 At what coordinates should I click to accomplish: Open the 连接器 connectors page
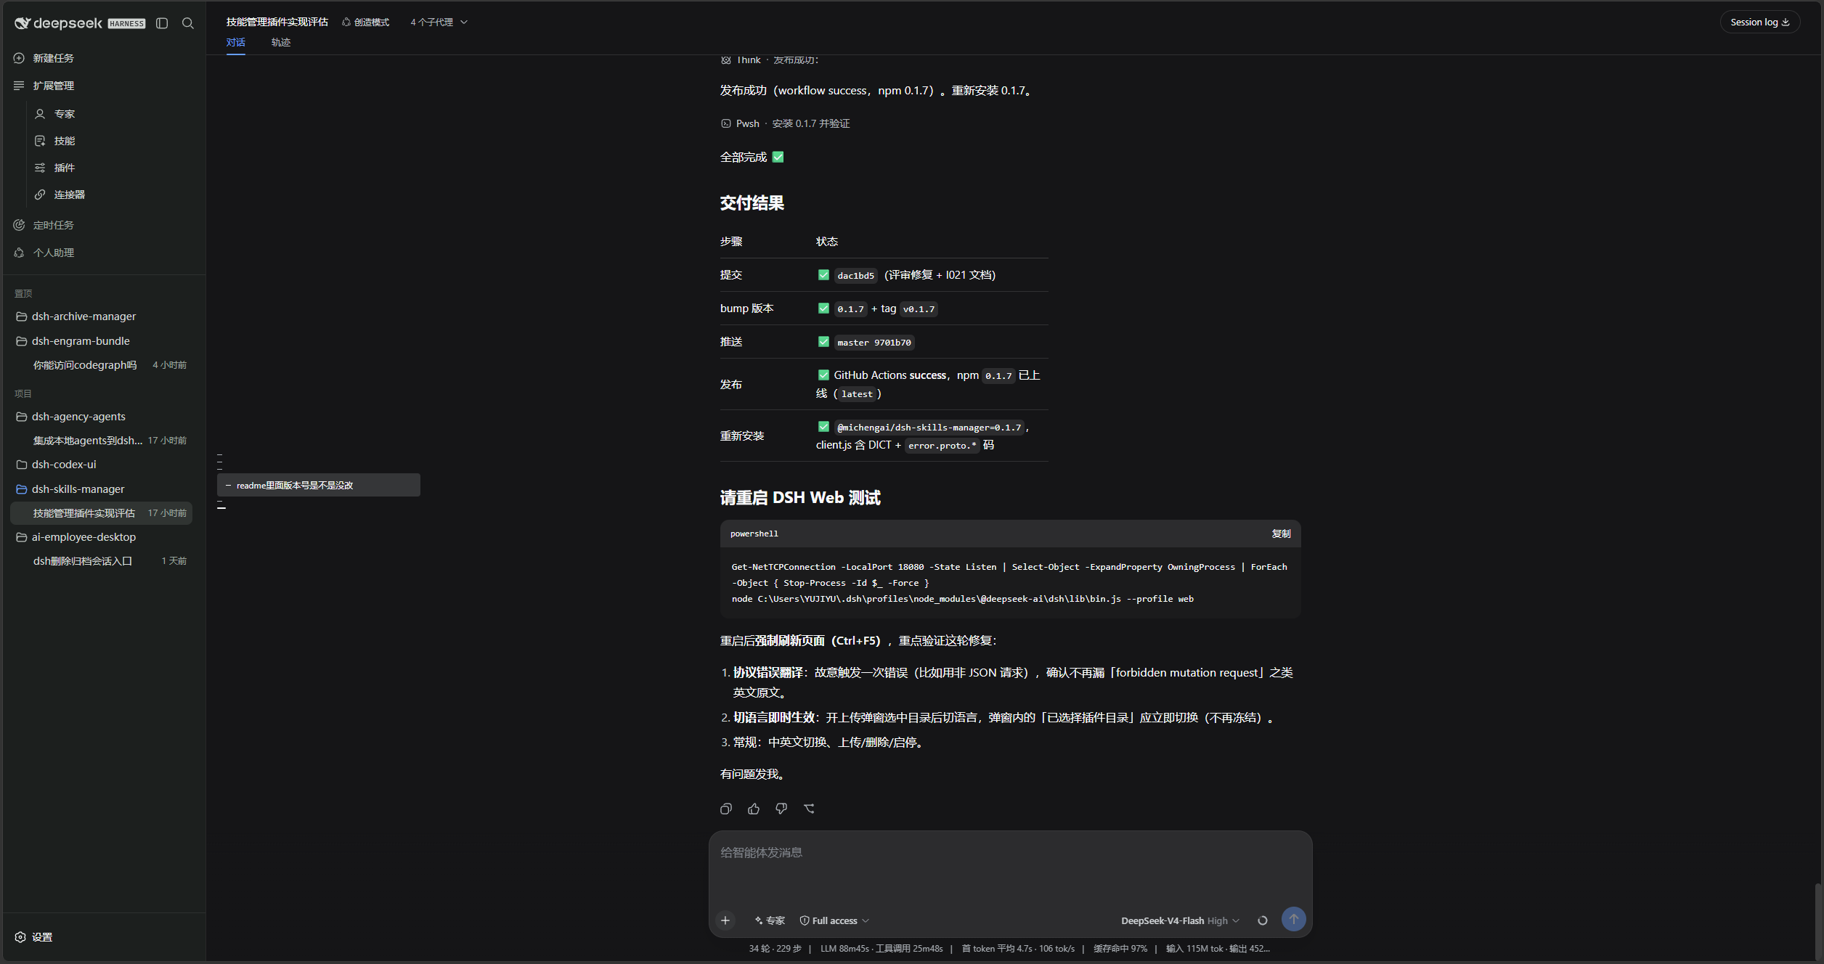coord(70,195)
